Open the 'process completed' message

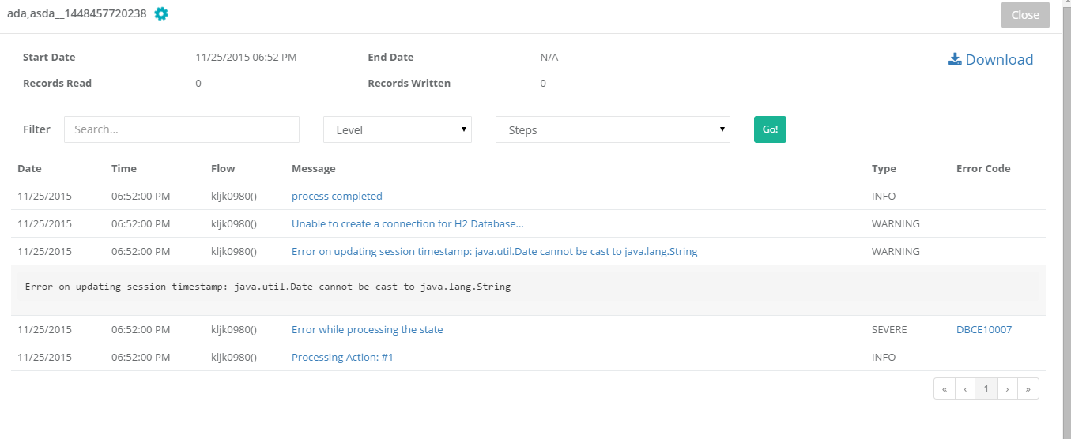337,197
